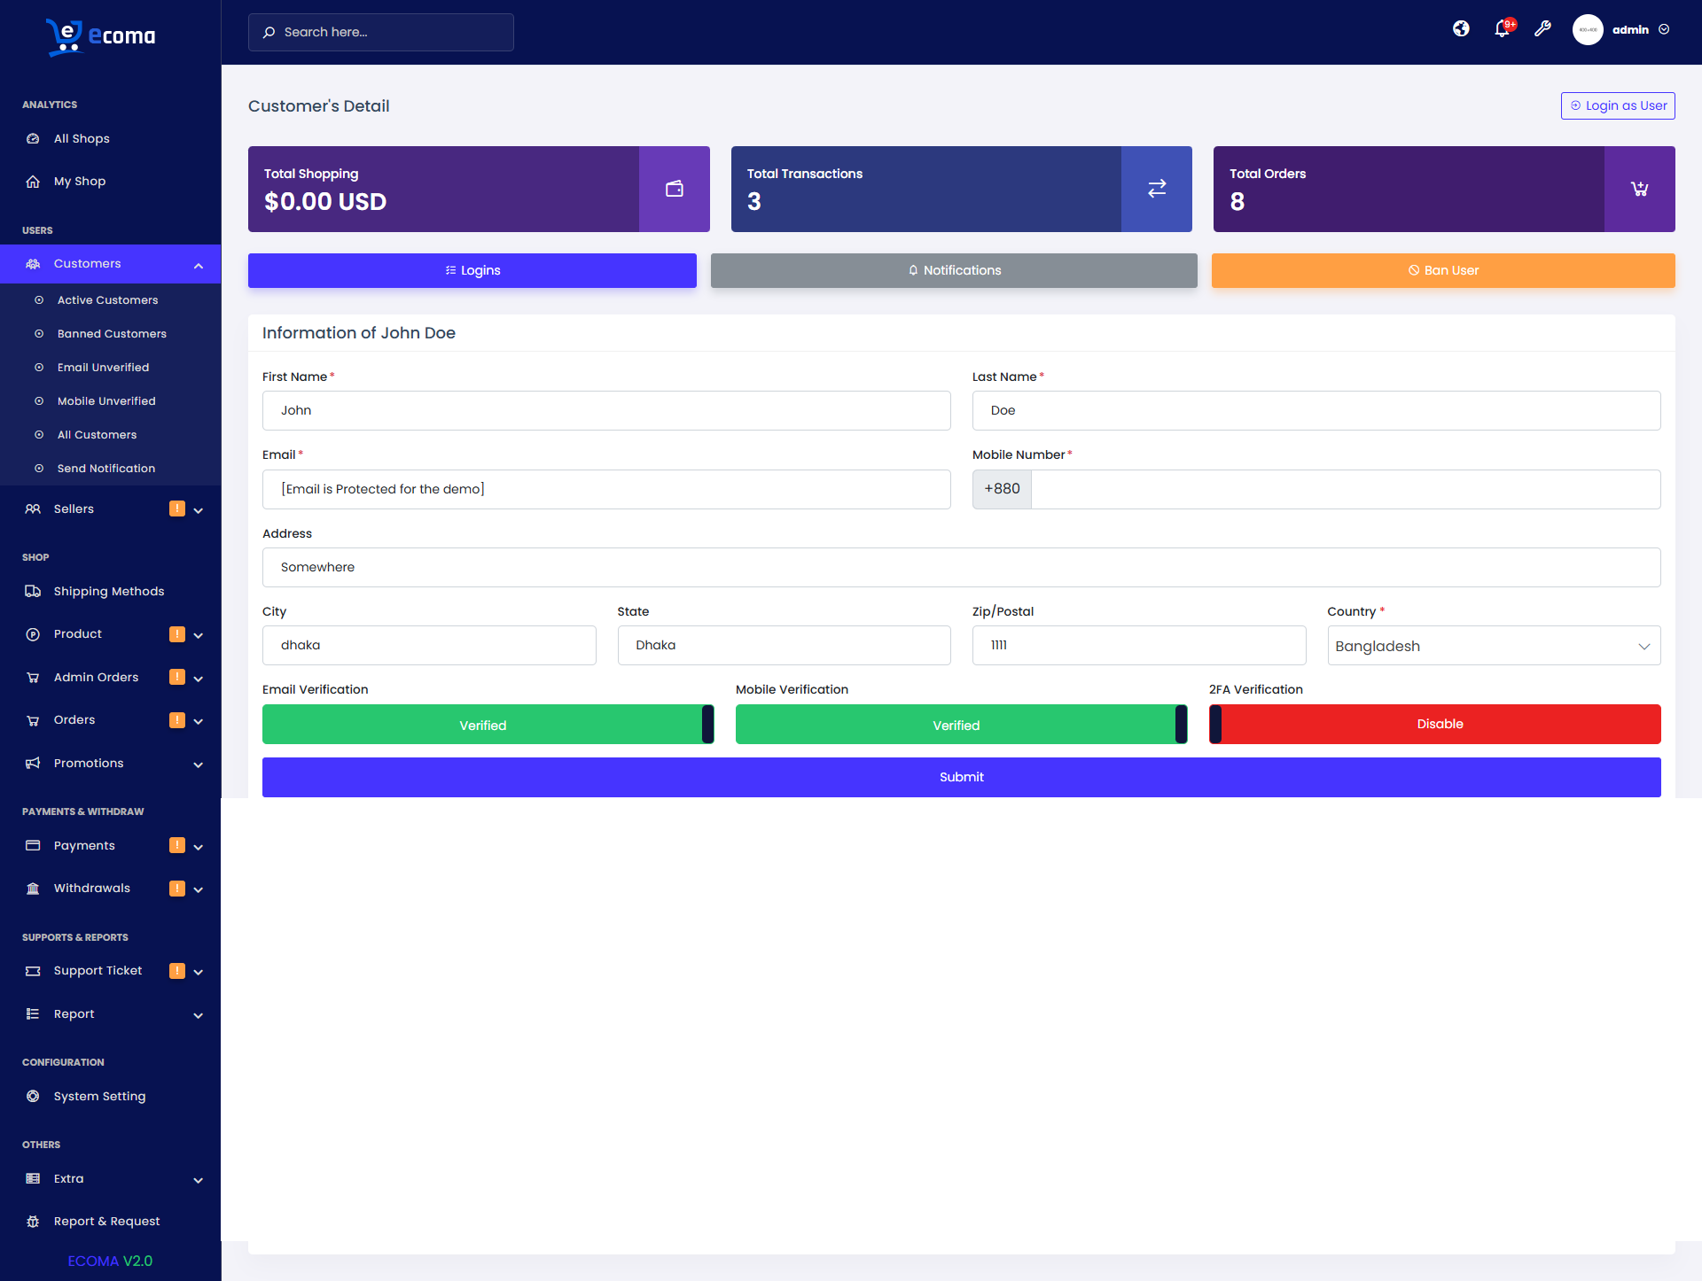
Task: Click the wallet icon on Total Shopping
Action: click(x=674, y=189)
